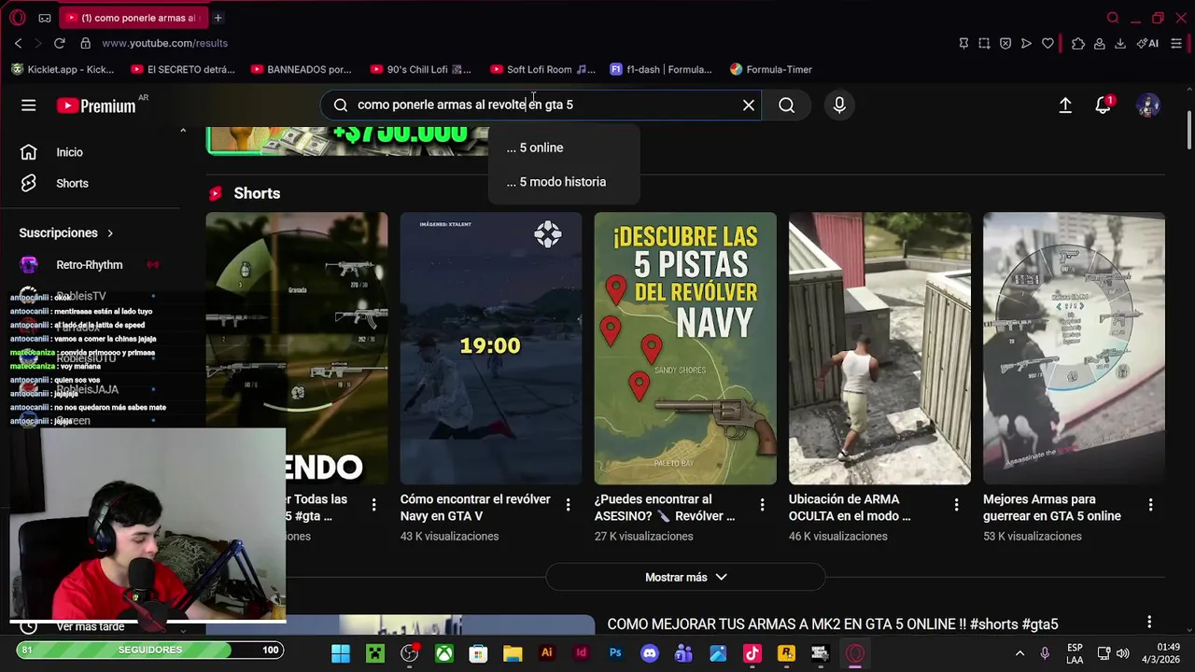This screenshot has width=1195, height=672.
Task: Open 'Cómo encontrar el revólver Navy' short
Action: (490, 348)
